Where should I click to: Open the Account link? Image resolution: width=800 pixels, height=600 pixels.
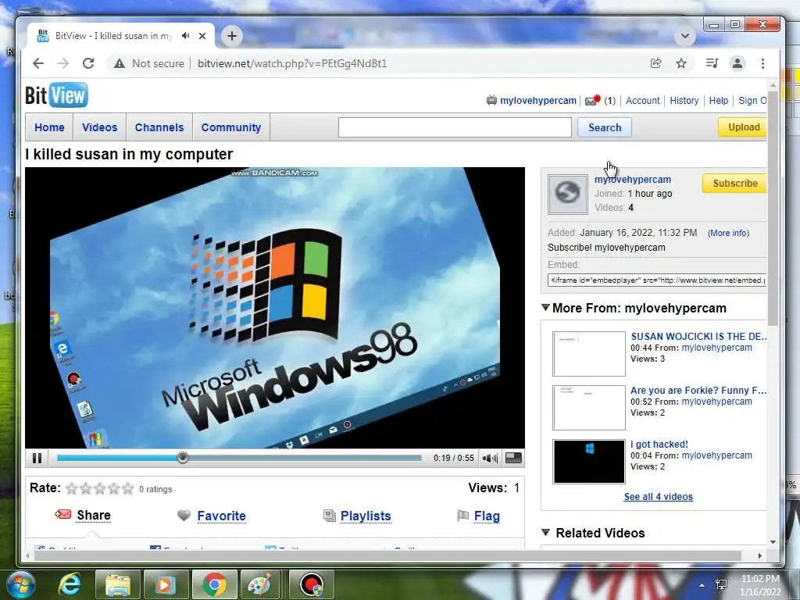click(643, 101)
